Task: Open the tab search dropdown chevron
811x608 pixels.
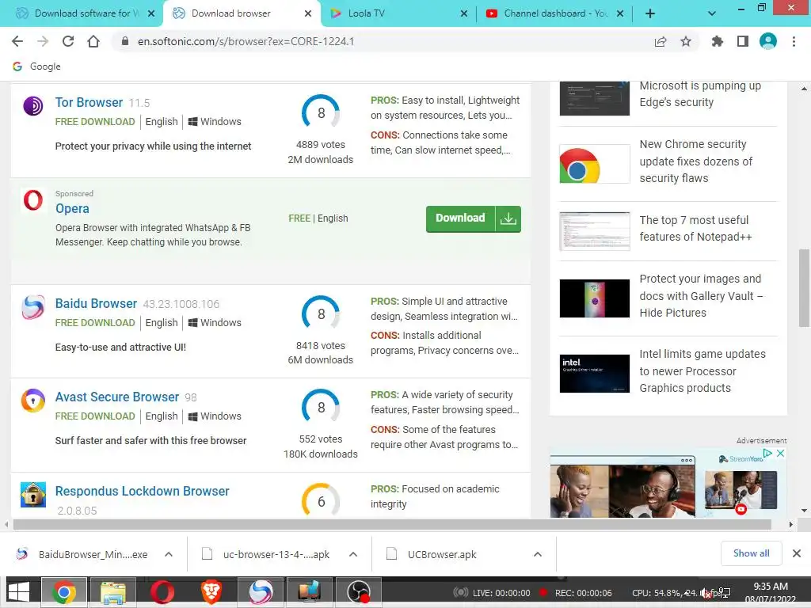Action: coord(712,13)
